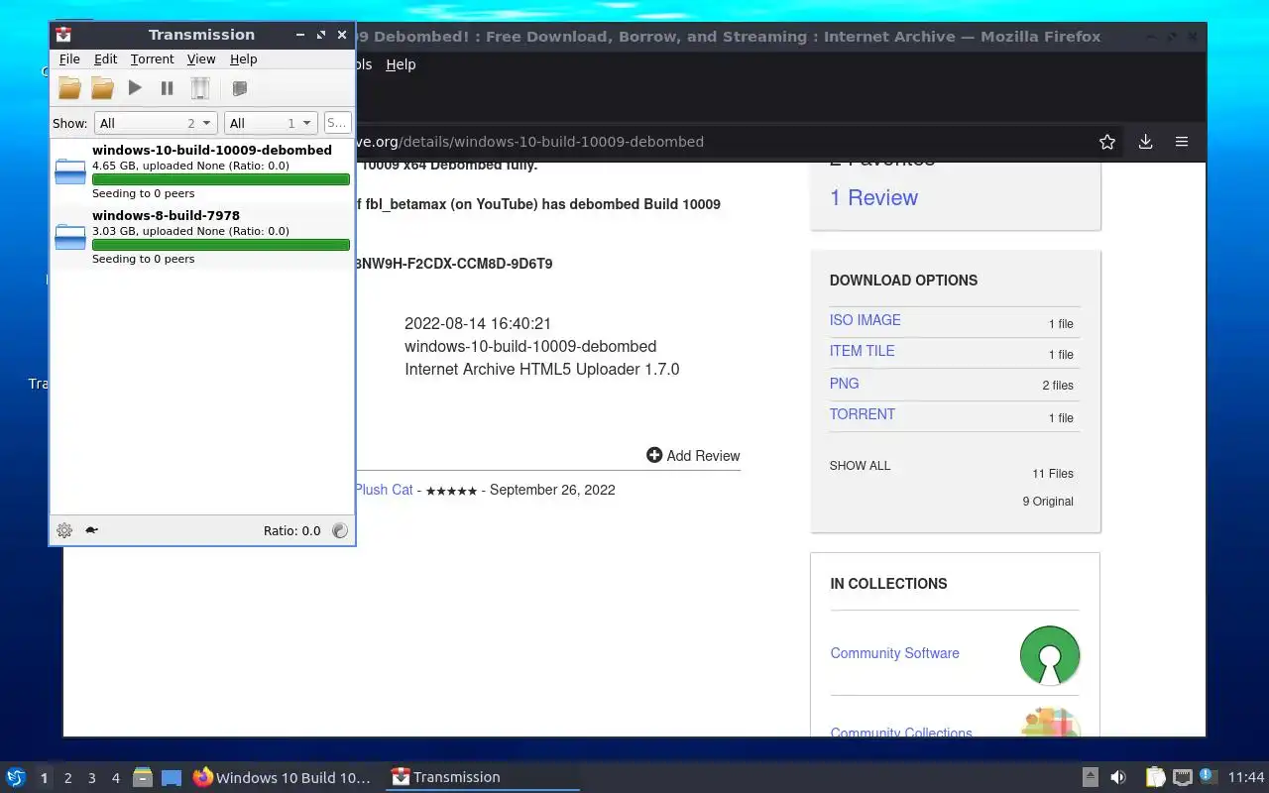Open the first Show filter dropdown labeled All 2
The height and width of the screenshot is (793, 1269).
pyautogui.click(x=156, y=123)
